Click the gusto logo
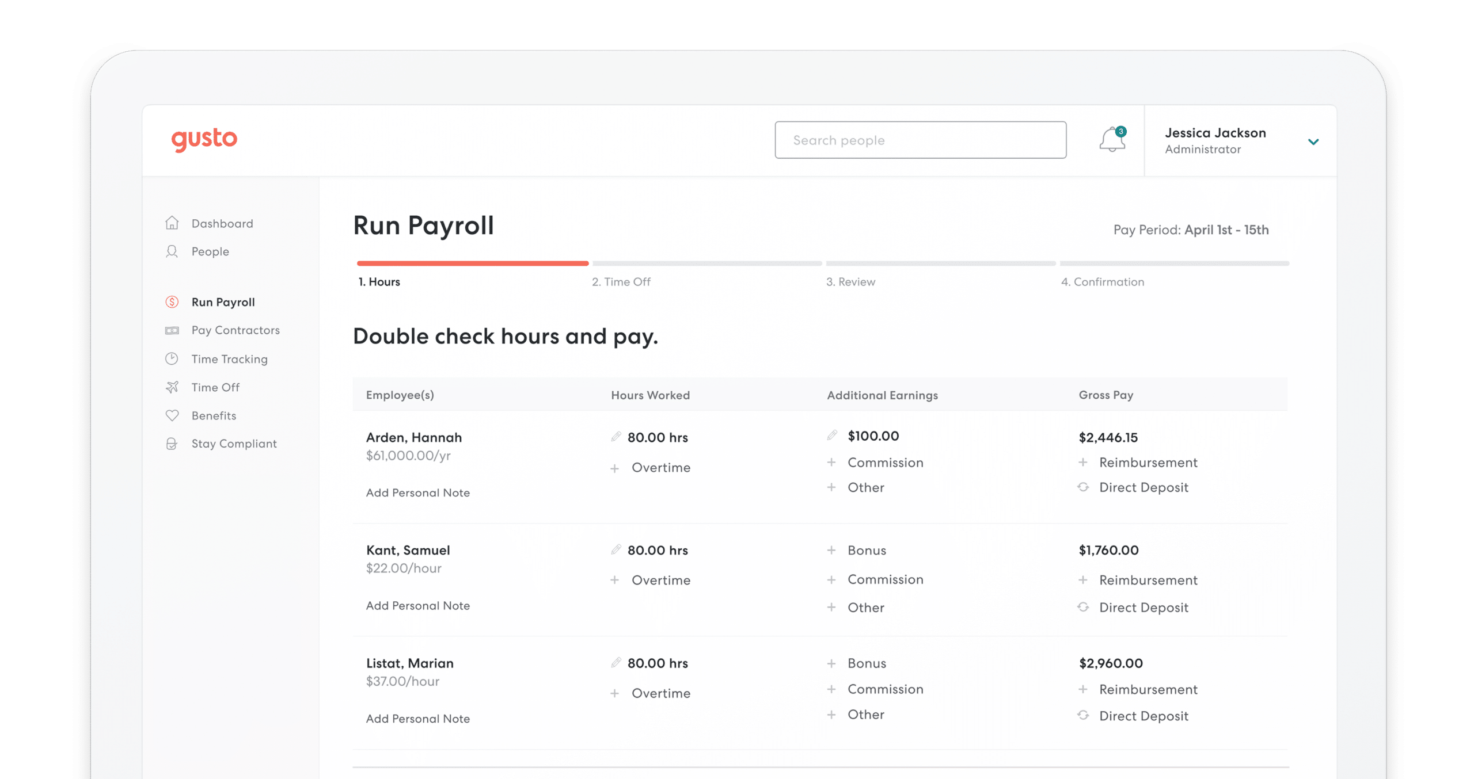The image size is (1474, 779). click(x=204, y=140)
